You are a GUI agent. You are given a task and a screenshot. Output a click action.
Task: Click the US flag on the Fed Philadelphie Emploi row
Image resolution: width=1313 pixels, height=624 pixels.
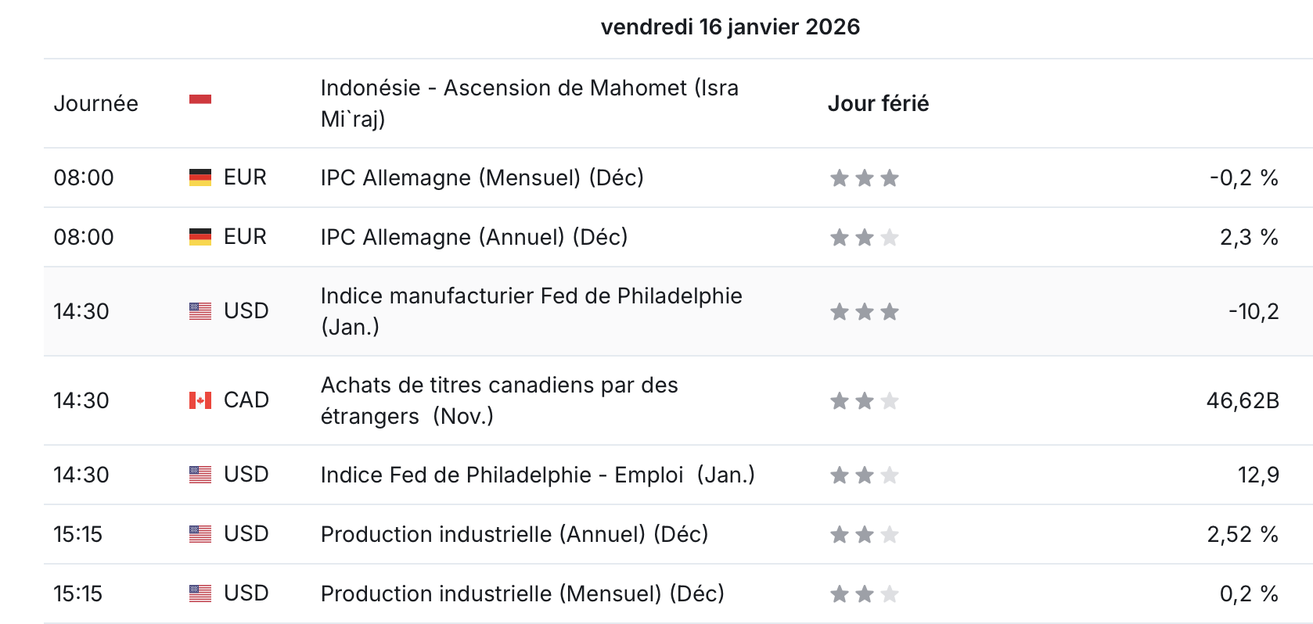[200, 475]
